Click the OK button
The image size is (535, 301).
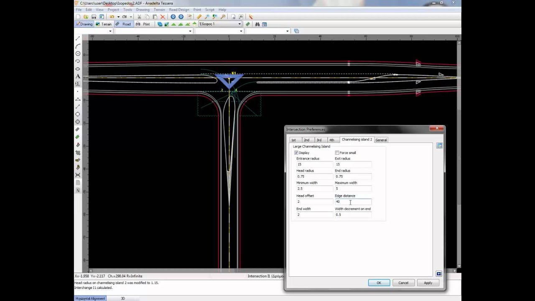[379, 283]
